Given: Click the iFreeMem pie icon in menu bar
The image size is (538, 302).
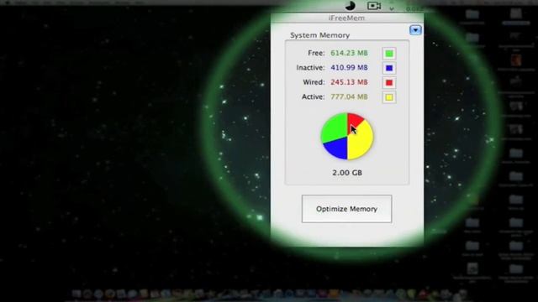Looking at the screenshot, I should click(350, 6).
